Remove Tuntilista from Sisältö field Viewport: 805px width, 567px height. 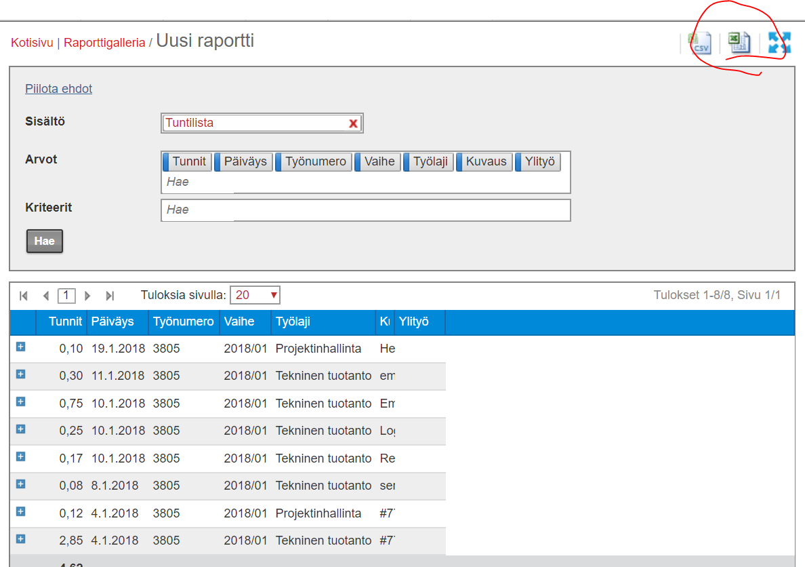353,123
